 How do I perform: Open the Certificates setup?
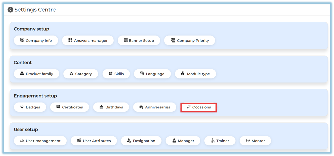click(69, 107)
